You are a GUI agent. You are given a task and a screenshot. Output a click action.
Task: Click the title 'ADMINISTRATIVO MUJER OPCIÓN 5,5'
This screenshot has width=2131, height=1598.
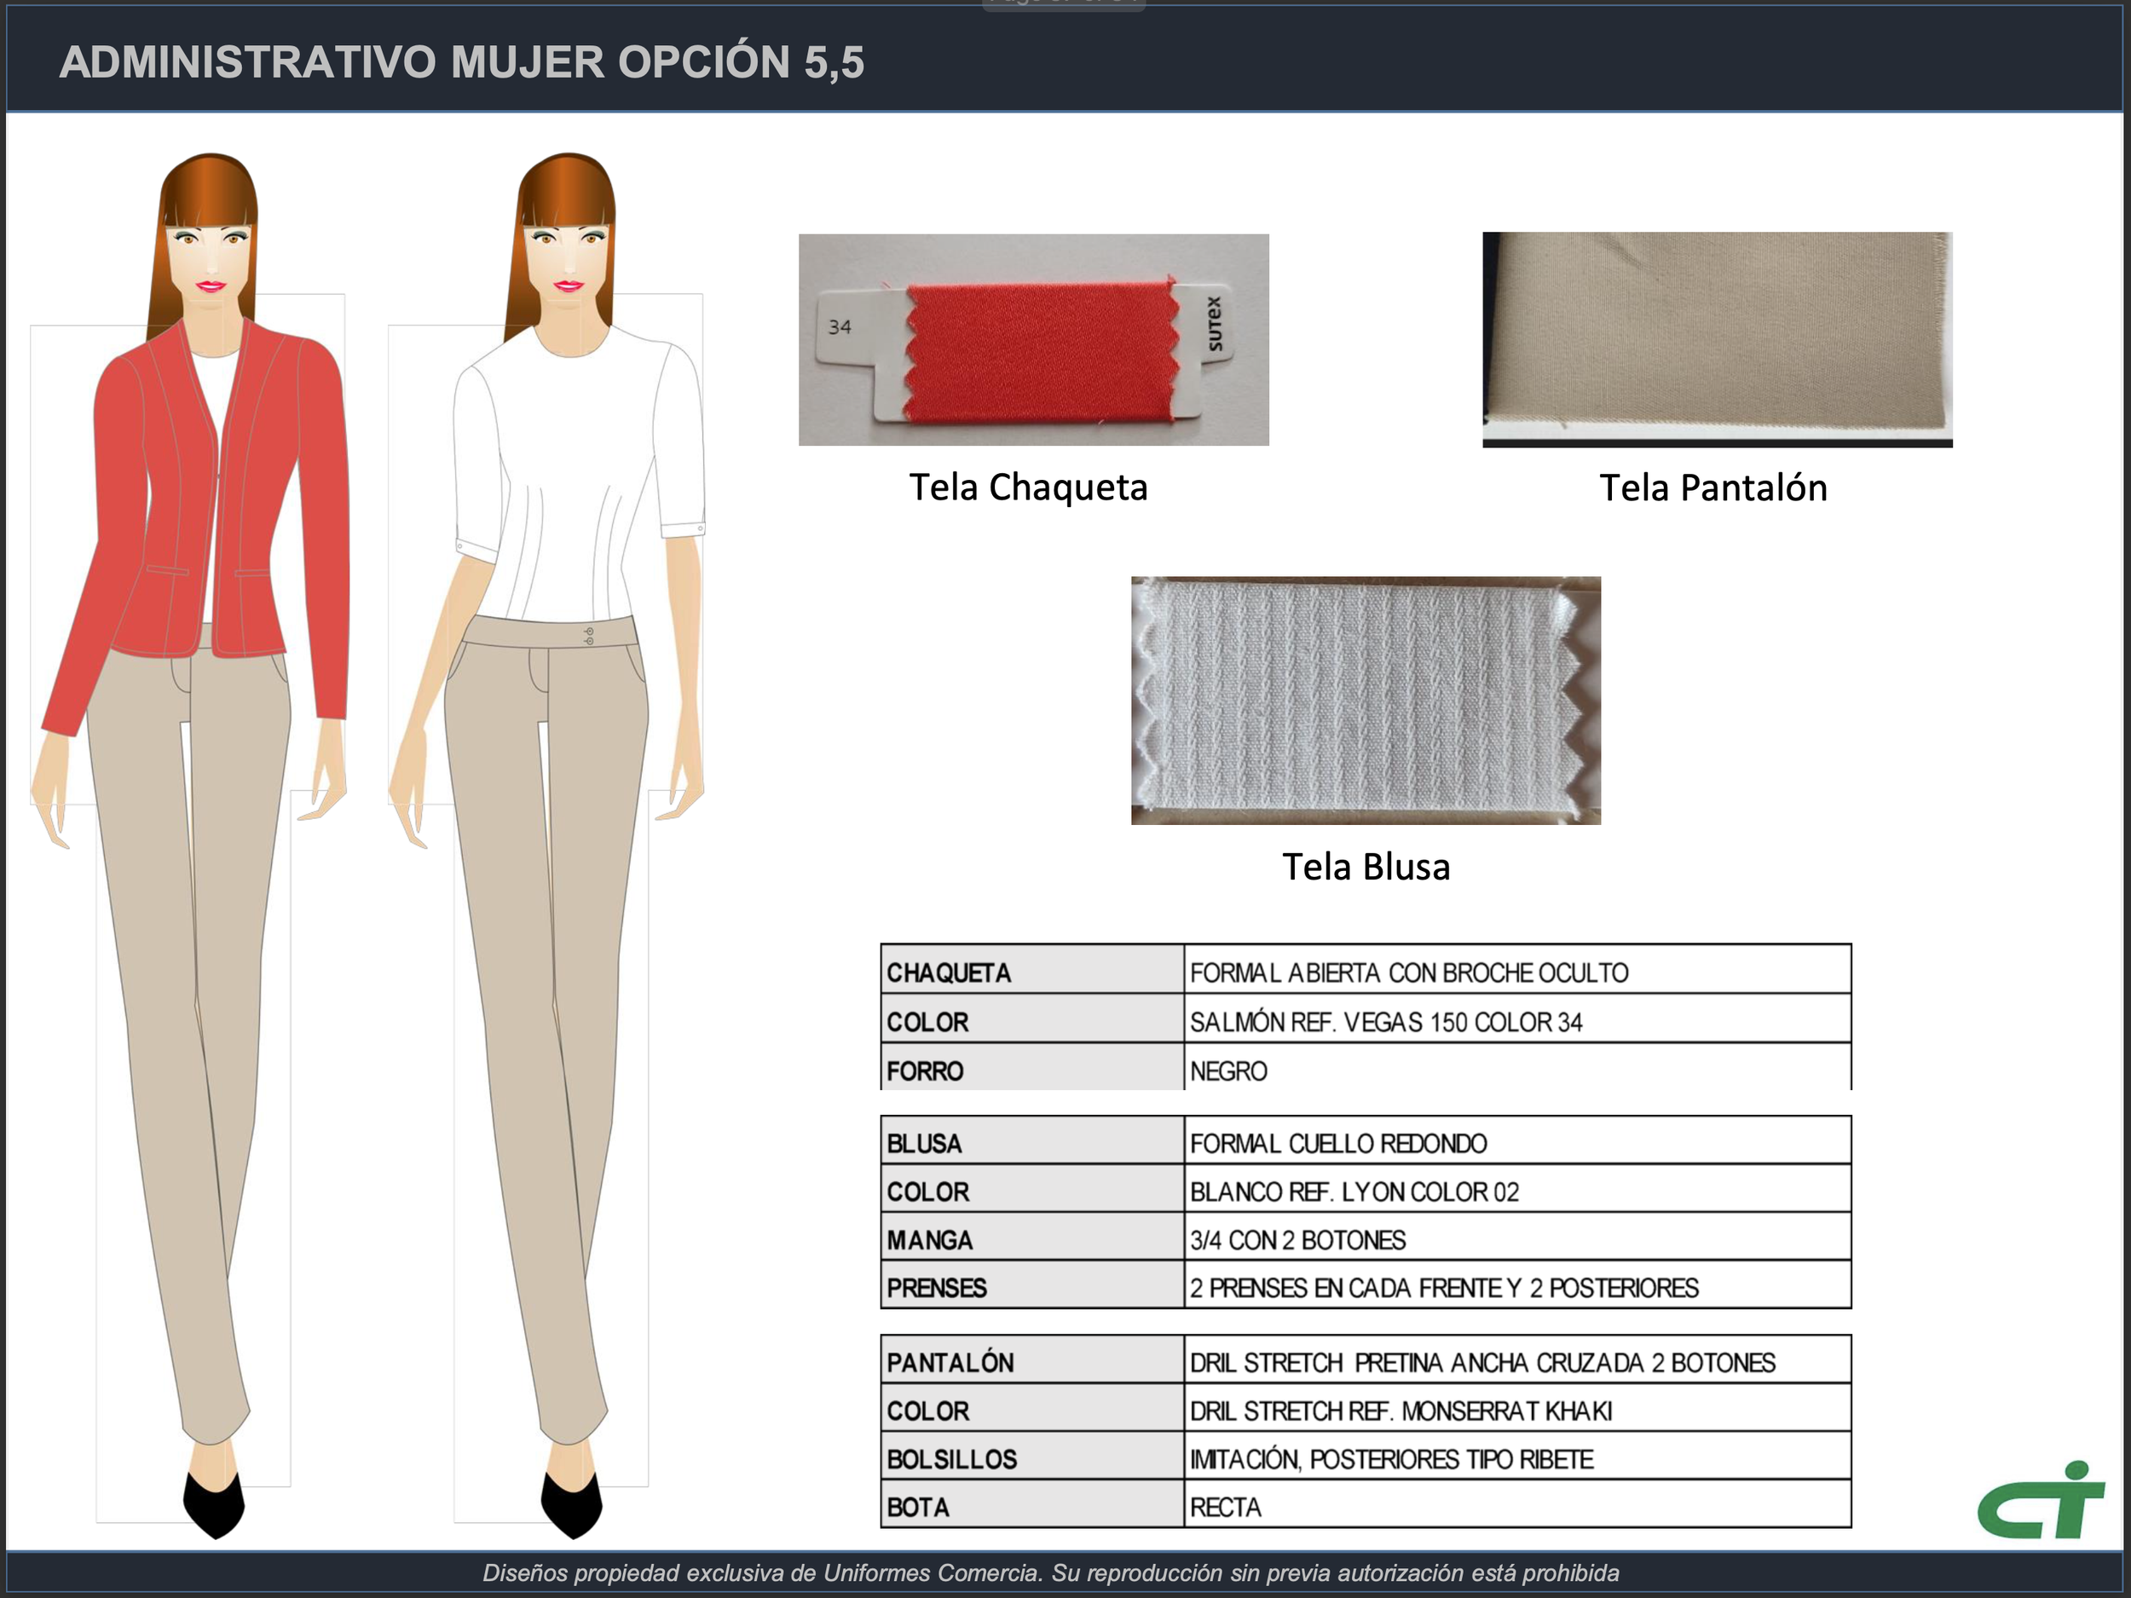(461, 61)
